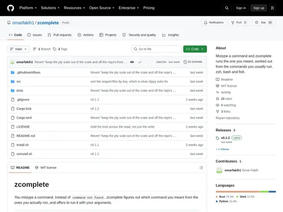Open the src row commit message about clippy
Screen dimensions: 283x212
tap(129, 81)
